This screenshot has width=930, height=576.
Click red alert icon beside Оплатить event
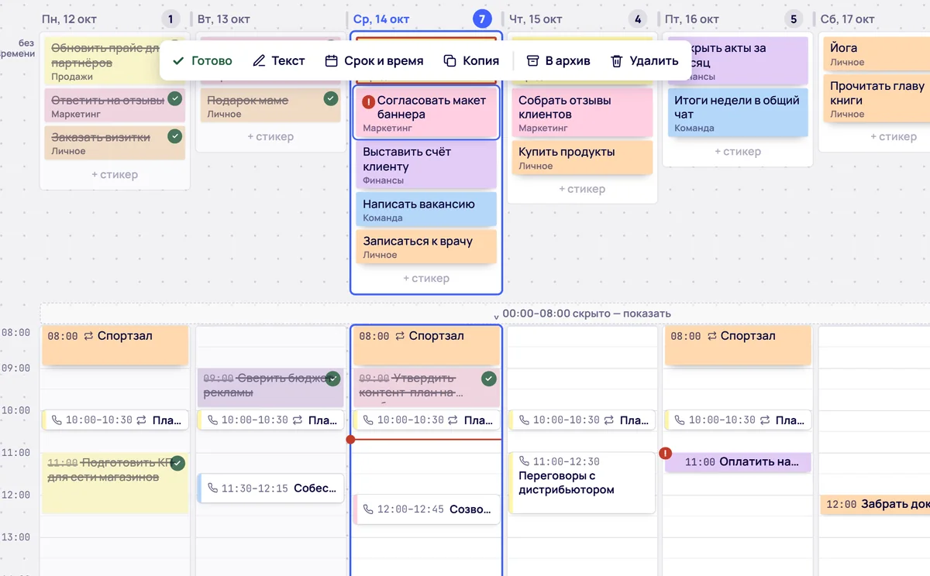click(665, 453)
